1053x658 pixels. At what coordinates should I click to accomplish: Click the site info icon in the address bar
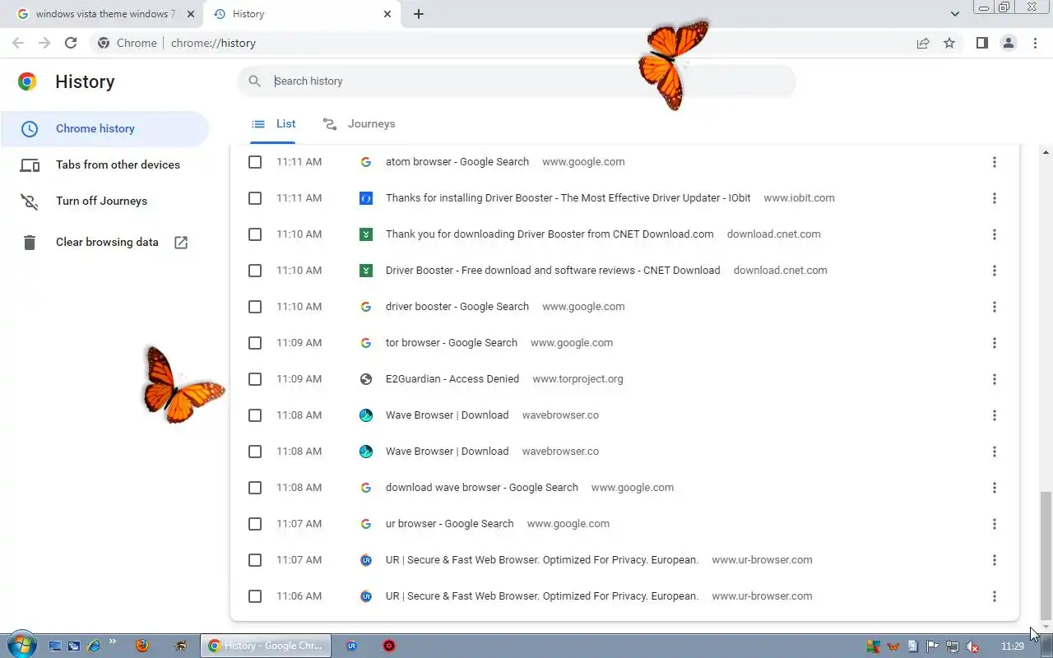tap(103, 43)
